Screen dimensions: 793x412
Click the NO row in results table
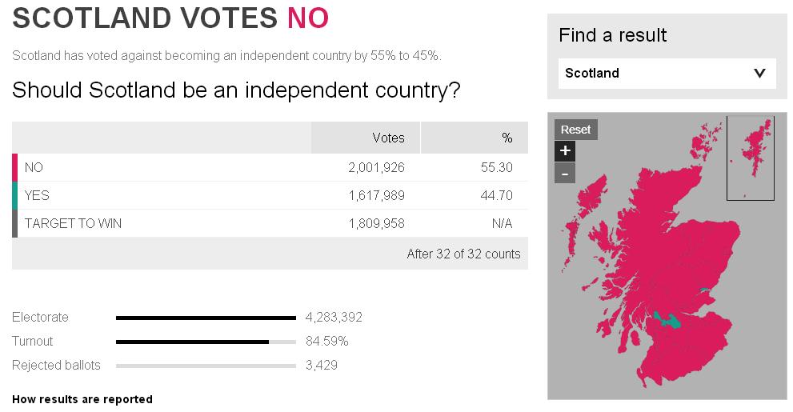tap(270, 167)
